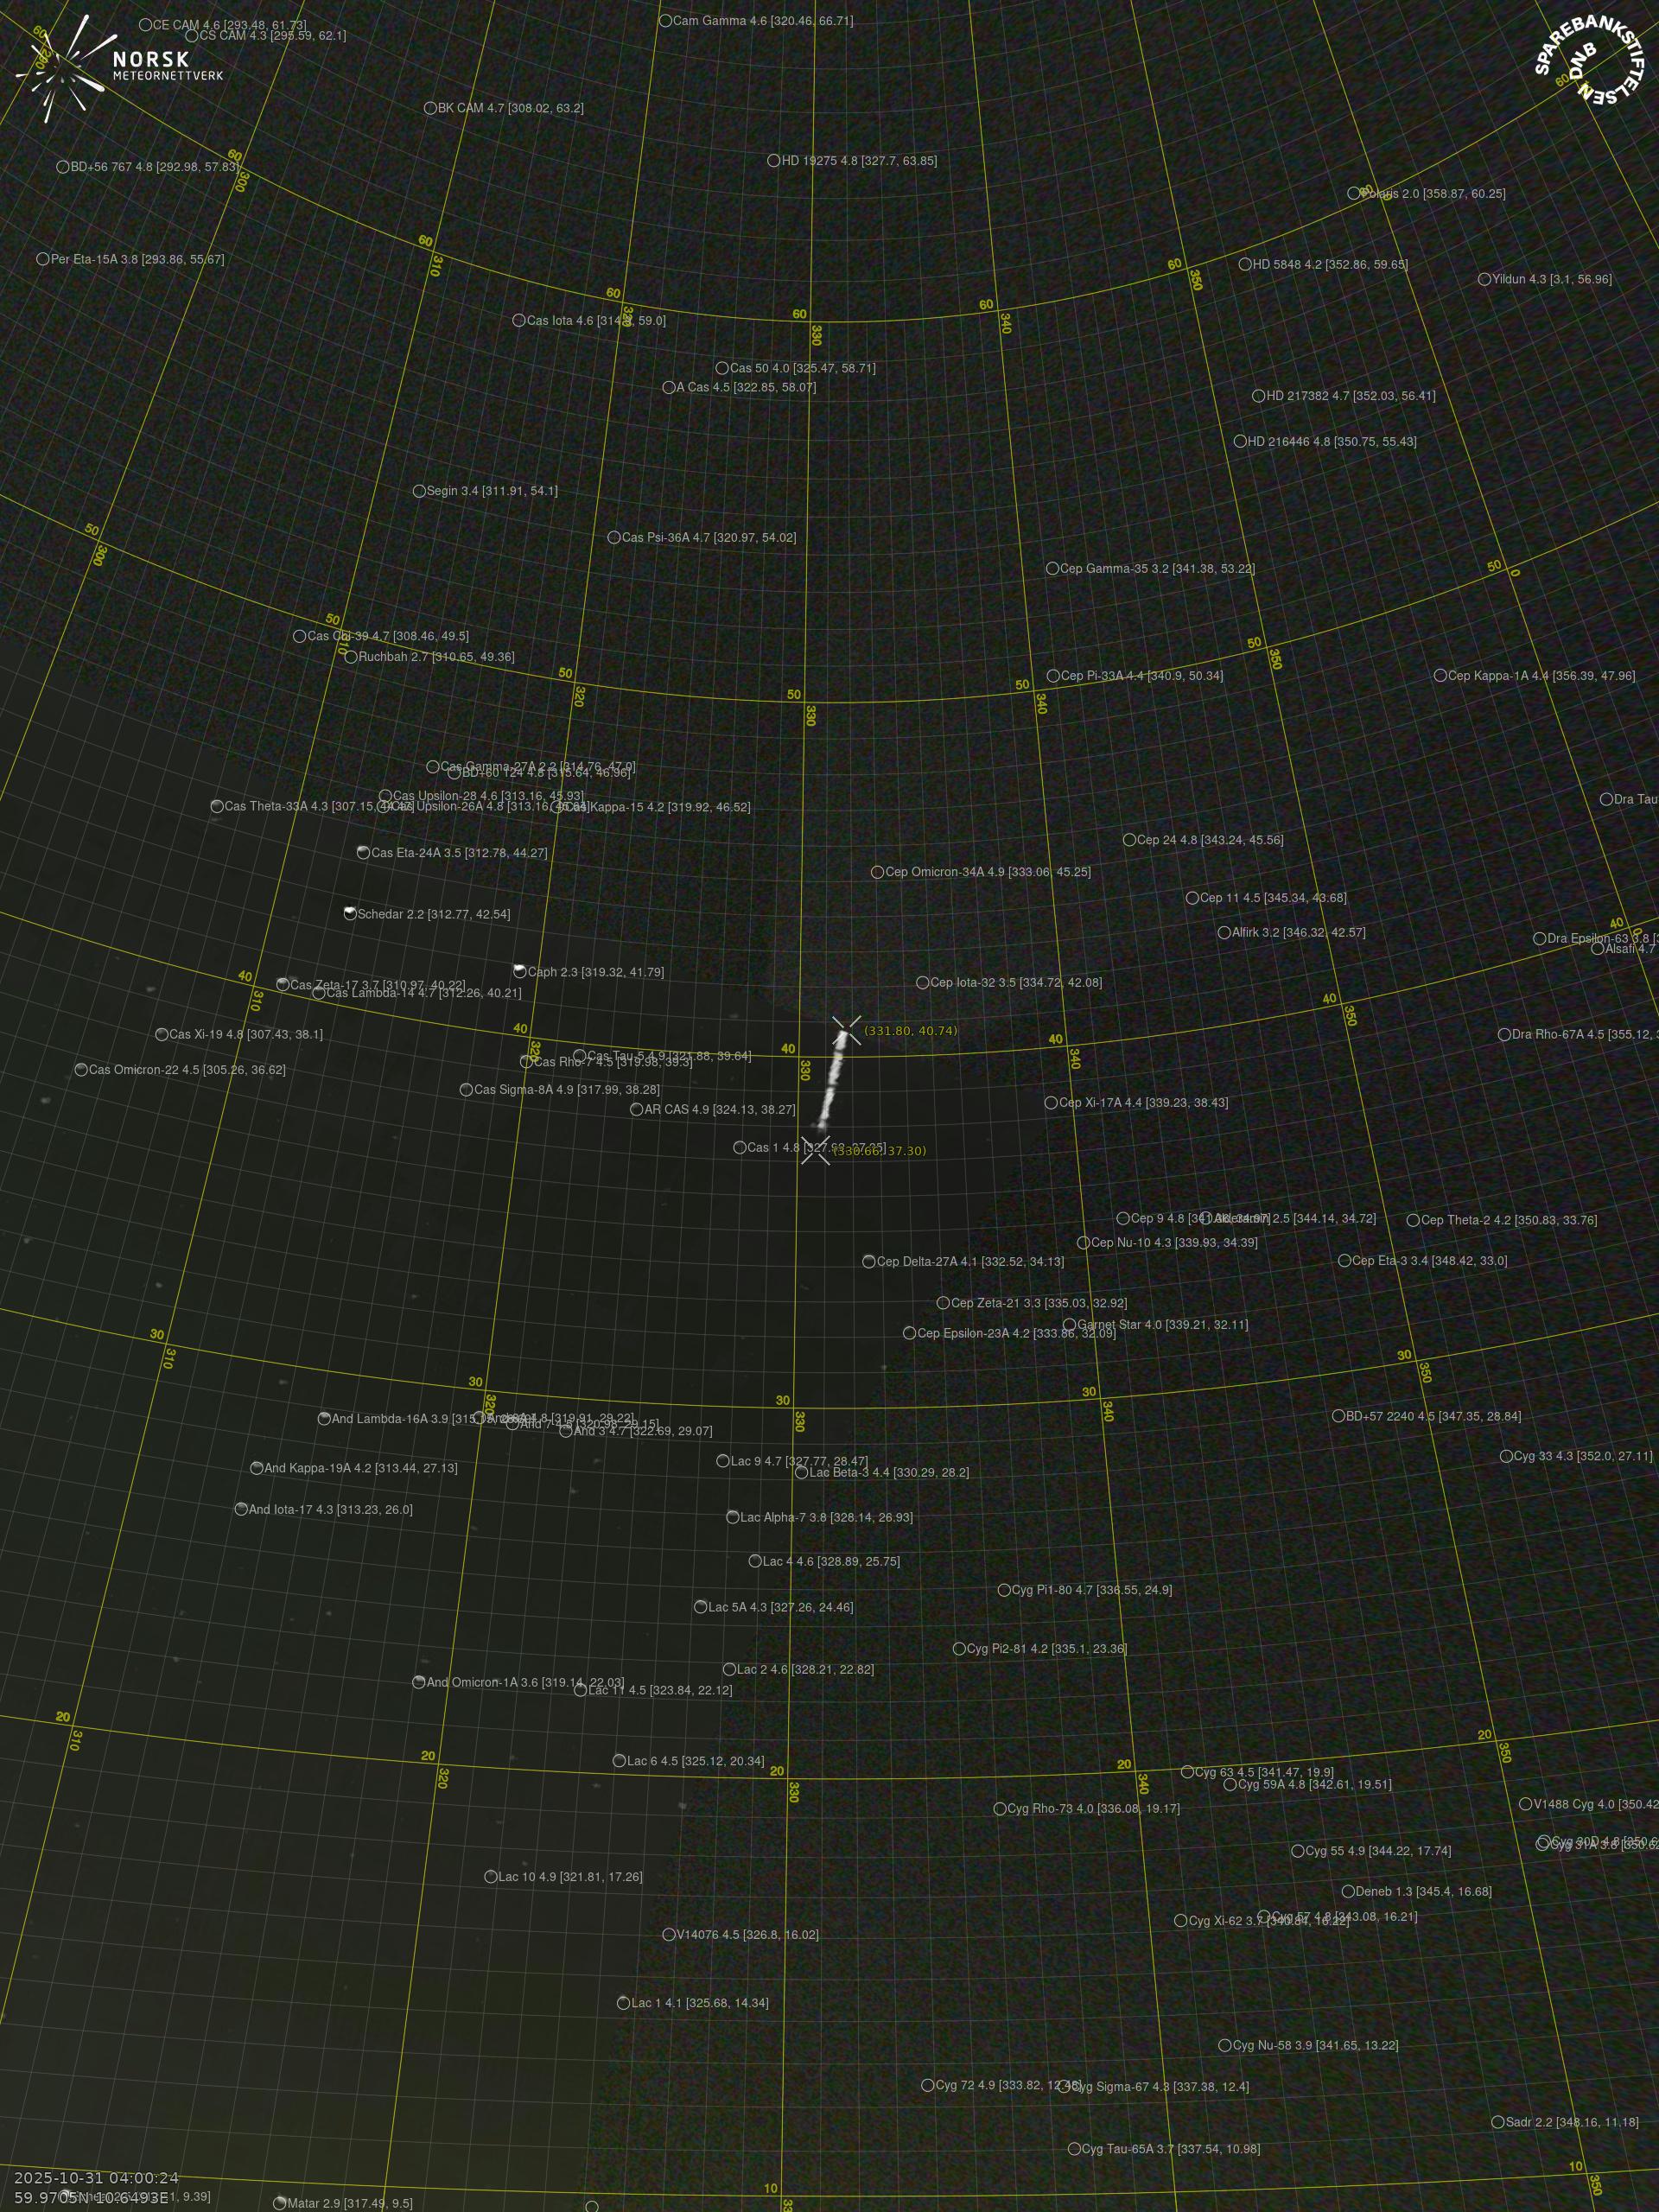
Task: Select the Caph star circle marker
Action: (520, 971)
